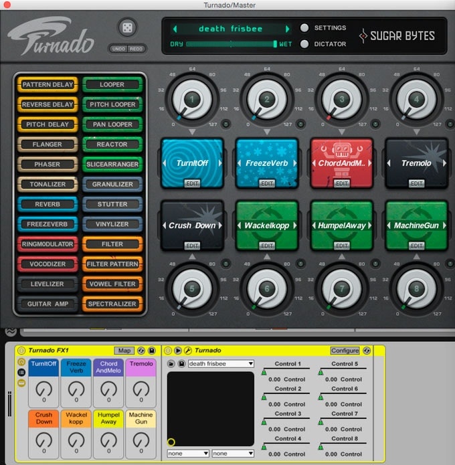This screenshot has height=465, width=455.
Task: Click the Machine Gun macro dial
Action: tap(141, 440)
